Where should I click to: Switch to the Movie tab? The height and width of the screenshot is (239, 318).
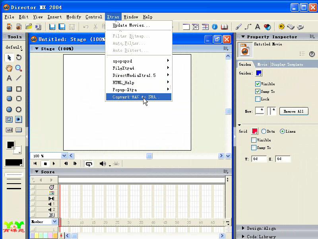pos(262,65)
